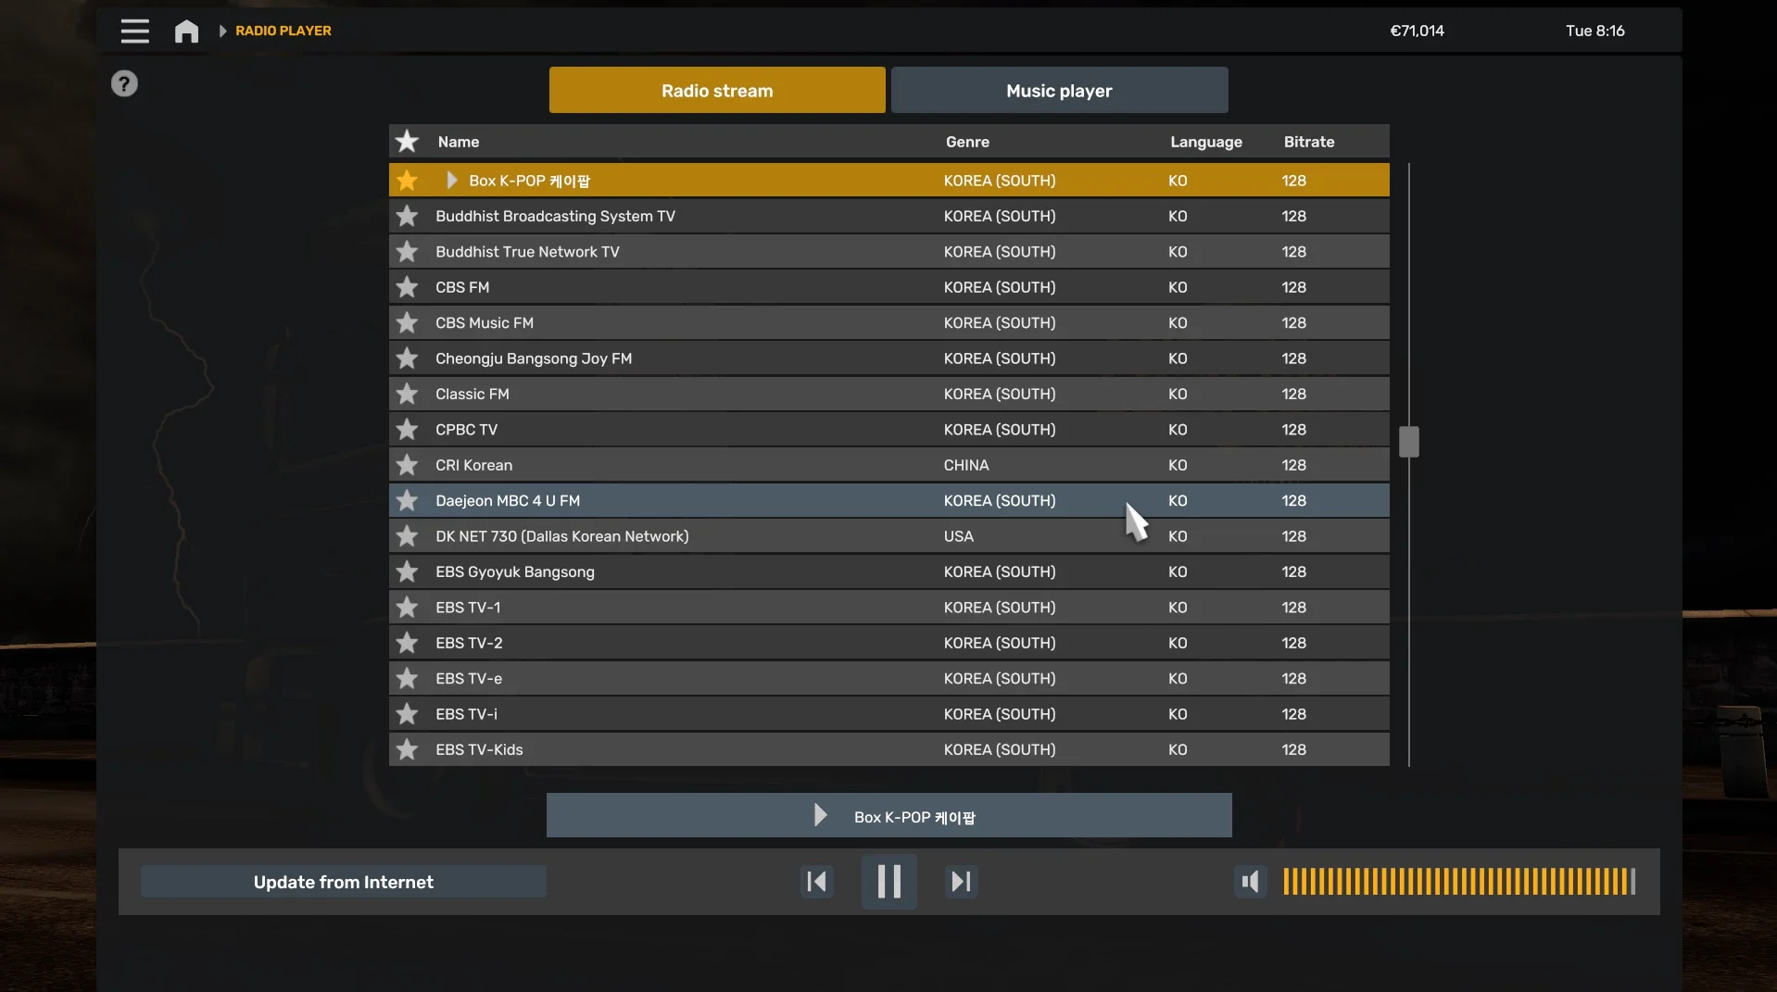Click the Update from Internet button
Screen dimensions: 1777x992
343,883
